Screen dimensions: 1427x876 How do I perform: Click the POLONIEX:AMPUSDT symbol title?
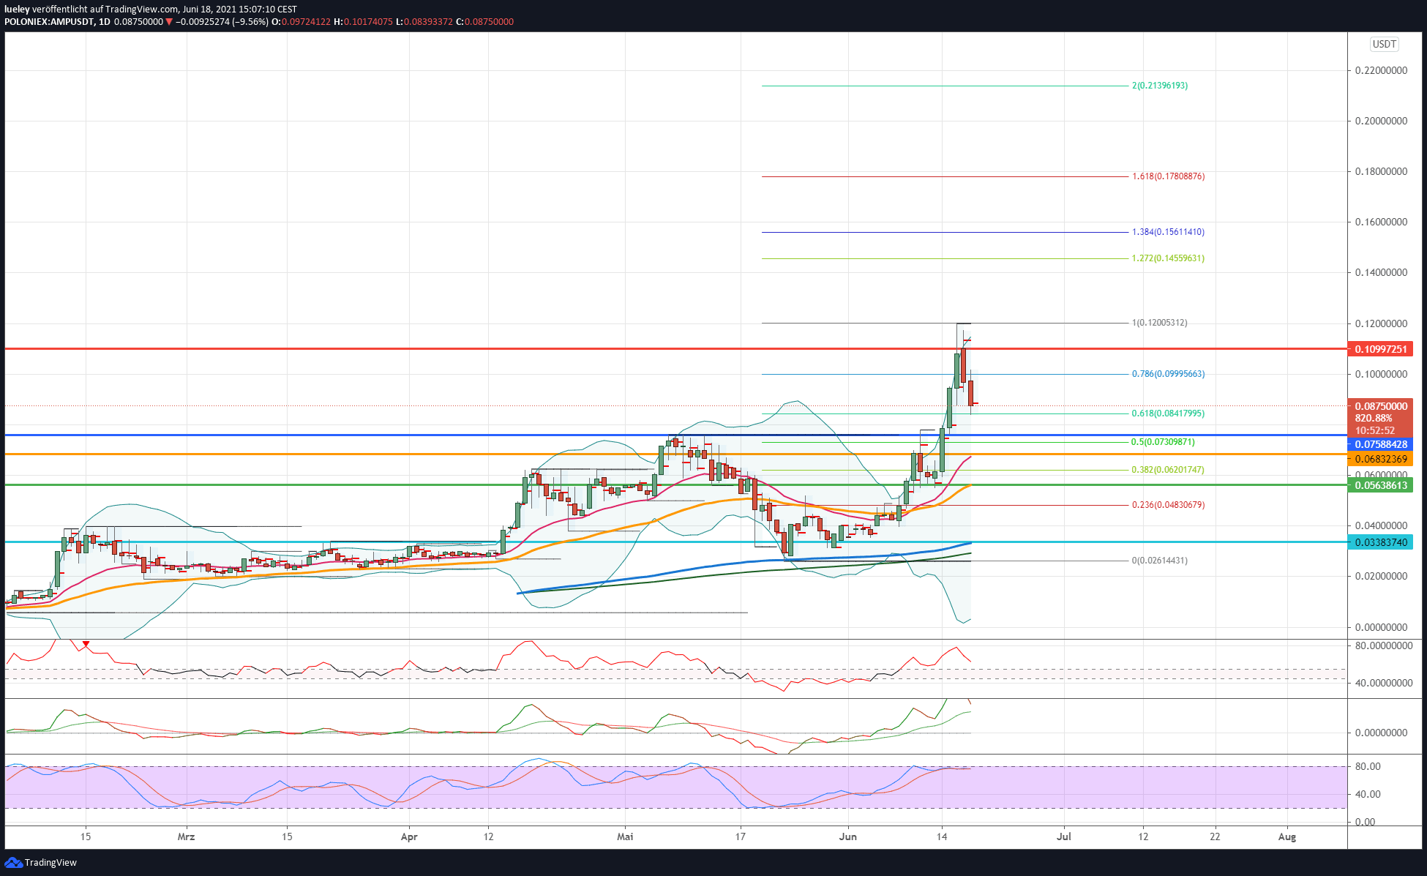[x=49, y=22]
